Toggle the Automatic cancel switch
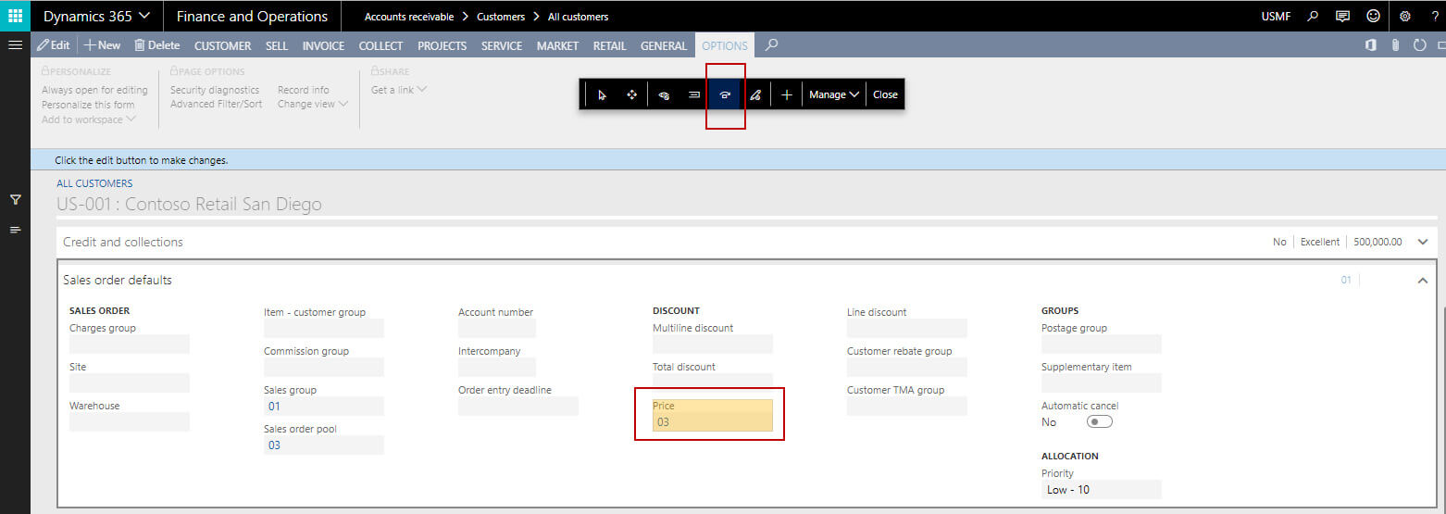Viewport: 1446px width, 514px height. click(1100, 421)
